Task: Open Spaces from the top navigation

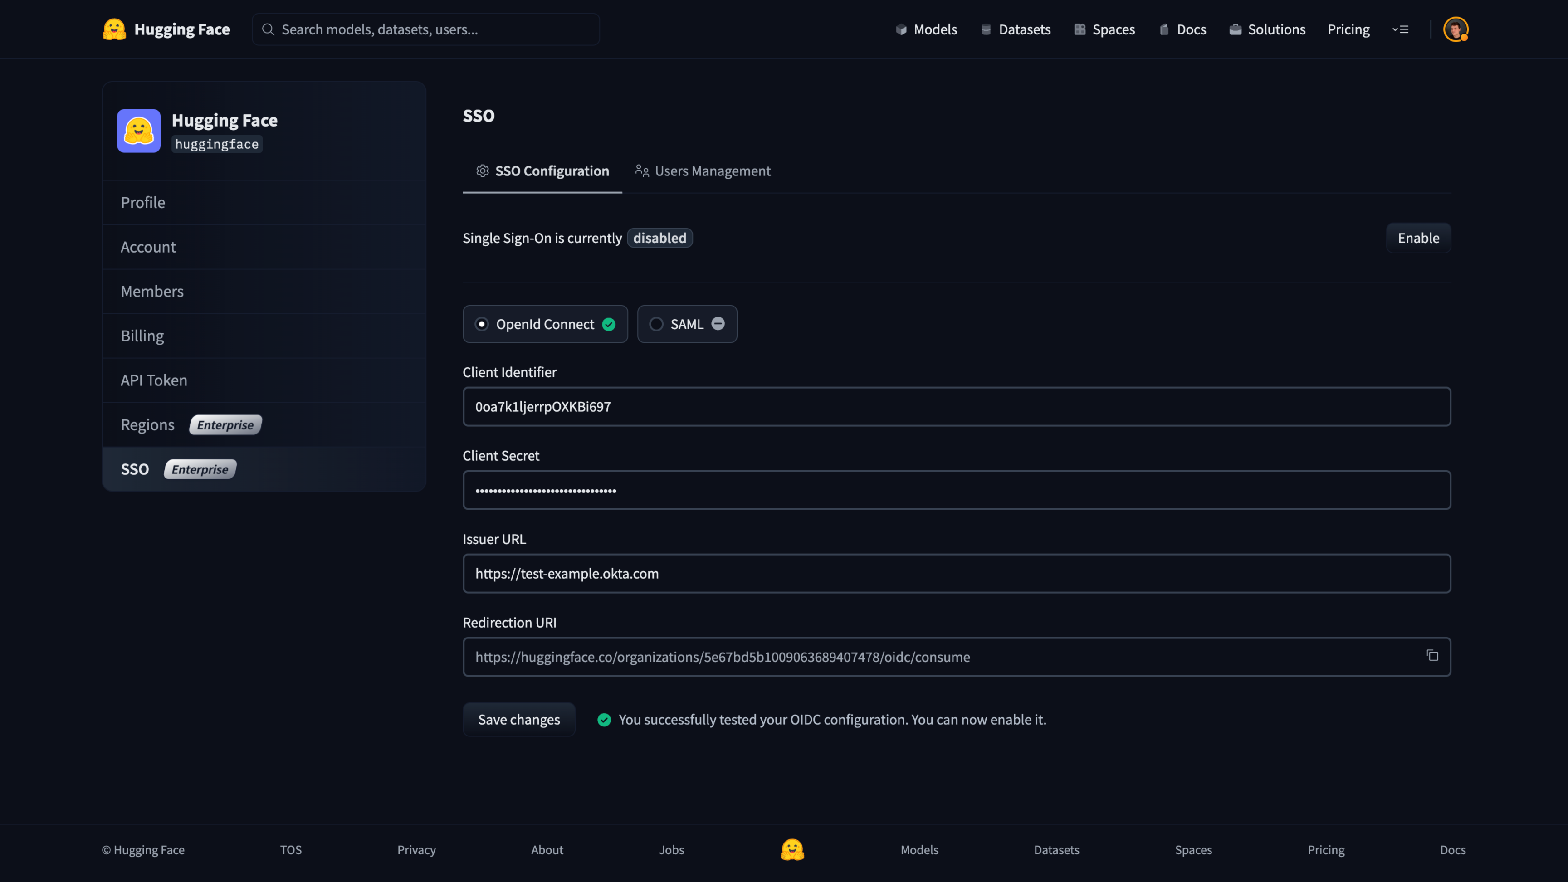Action: click(x=1104, y=29)
